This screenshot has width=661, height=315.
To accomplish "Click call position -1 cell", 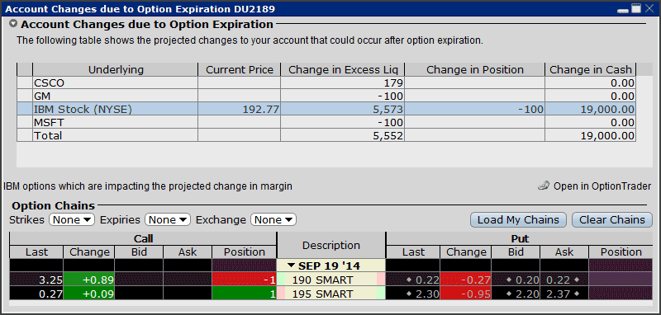I will point(244,280).
